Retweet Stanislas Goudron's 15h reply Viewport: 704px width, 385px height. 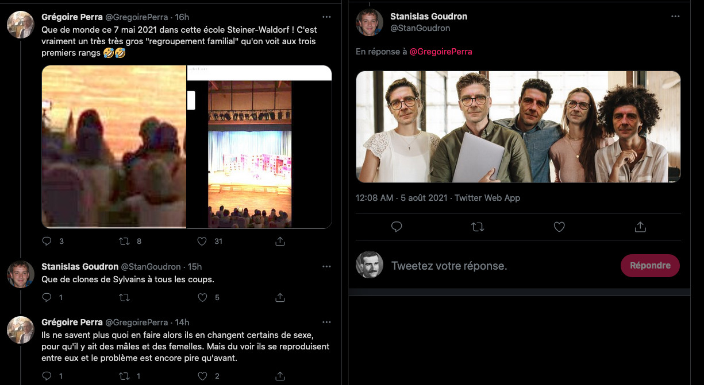tap(124, 297)
